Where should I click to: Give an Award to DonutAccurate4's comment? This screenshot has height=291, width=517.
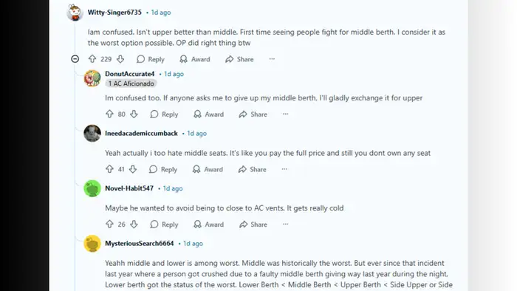[x=209, y=114]
